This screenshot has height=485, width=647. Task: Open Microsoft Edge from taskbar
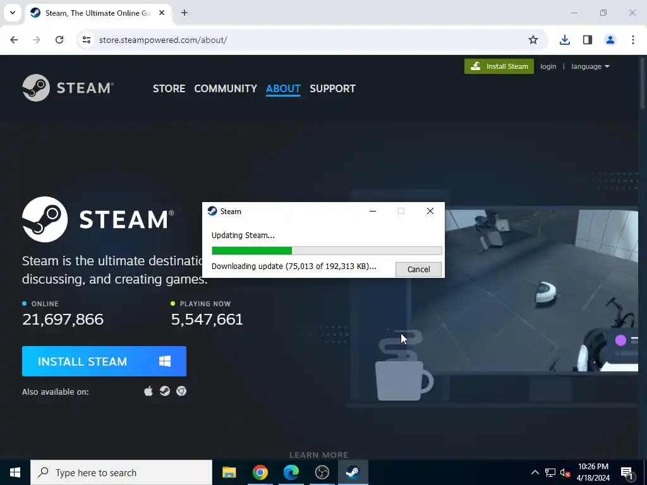tap(291, 472)
